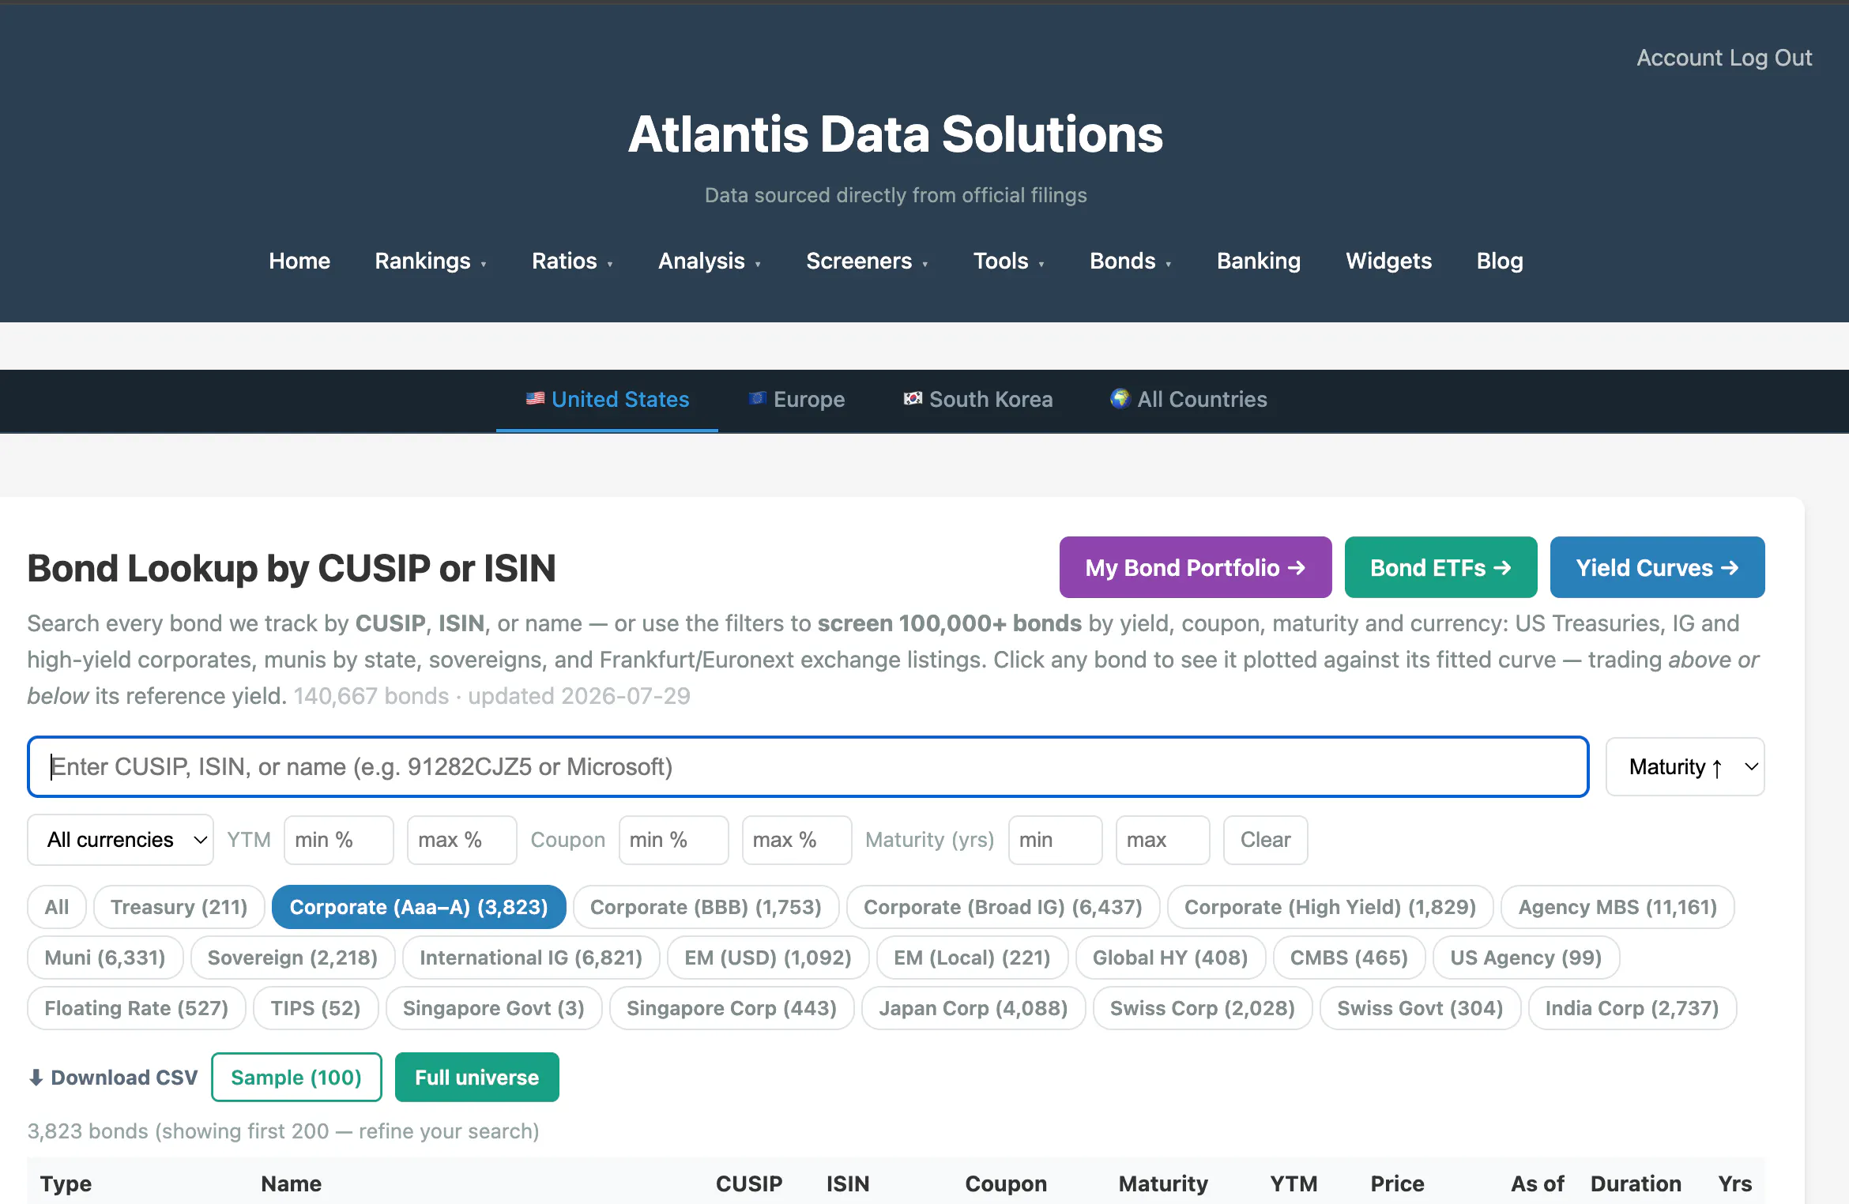This screenshot has width=1849, height=1204.
Task: Click the Duration column header
Action: pos(1636,1183)
